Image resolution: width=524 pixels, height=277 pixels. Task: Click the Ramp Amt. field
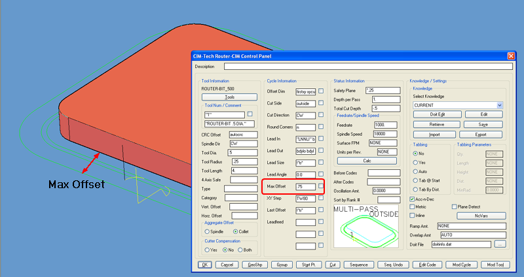click(472, 226)
